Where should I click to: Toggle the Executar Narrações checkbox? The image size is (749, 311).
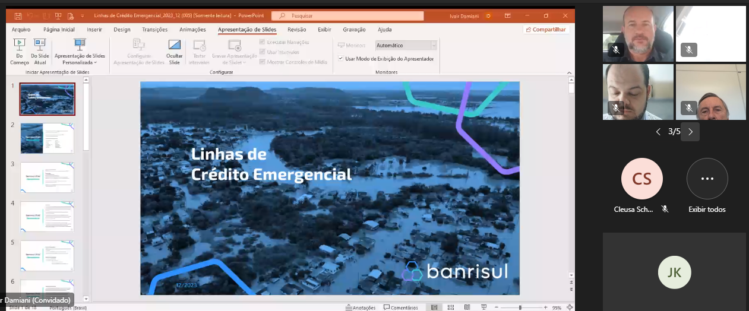click(x=262, y=42)
